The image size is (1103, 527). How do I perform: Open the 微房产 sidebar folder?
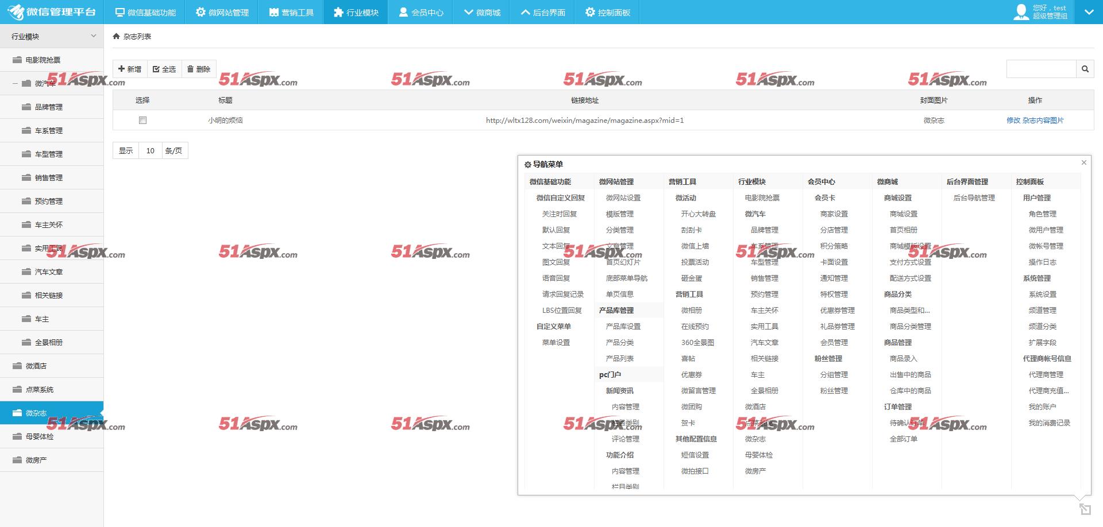point(52,460)
